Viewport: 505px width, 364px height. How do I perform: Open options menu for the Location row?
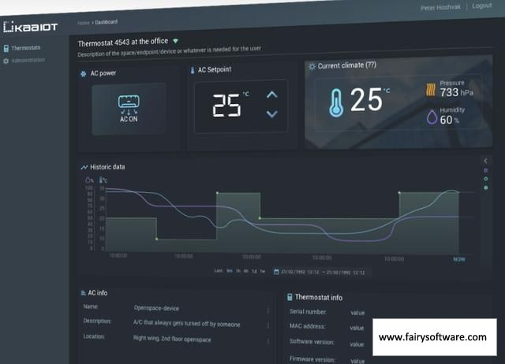click(x=268, y=341)
